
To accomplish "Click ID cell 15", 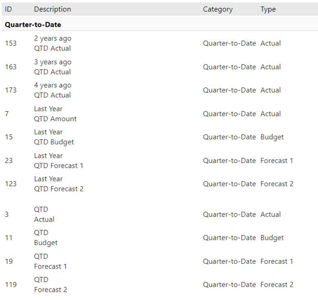I will point(9,137).
